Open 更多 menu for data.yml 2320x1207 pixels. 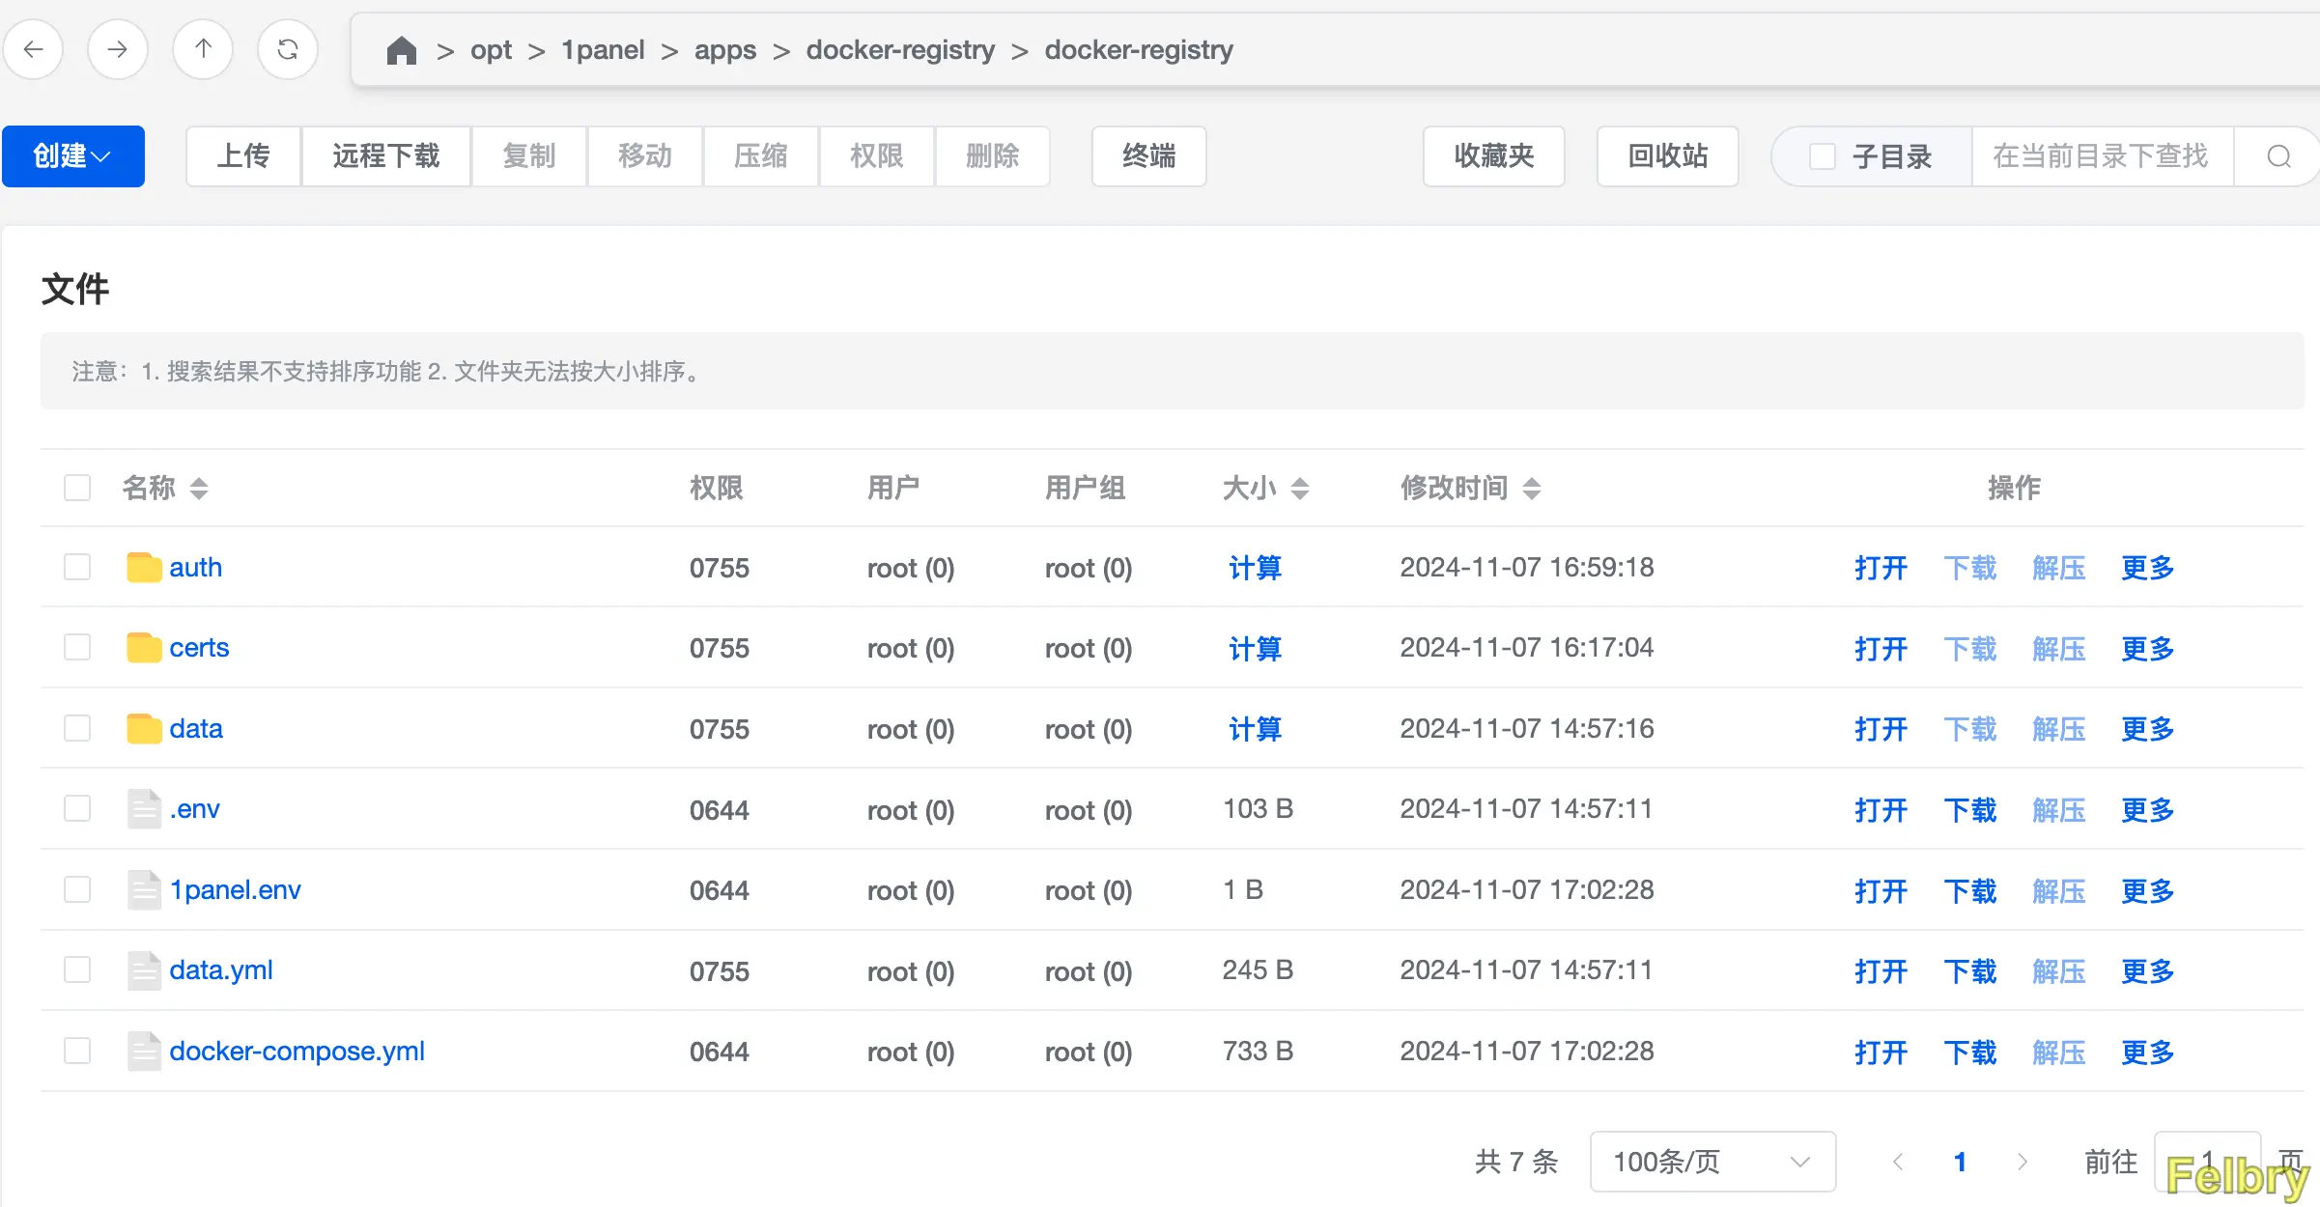(x=2147, y=970)
